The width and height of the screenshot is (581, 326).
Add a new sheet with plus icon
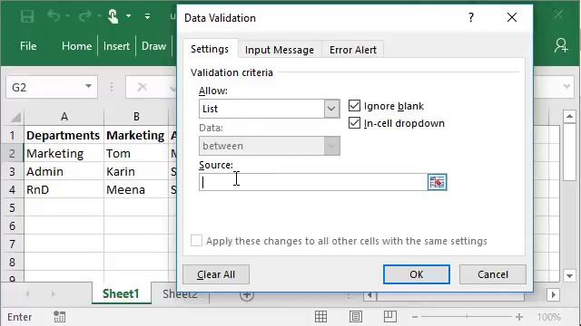(247, 295)
